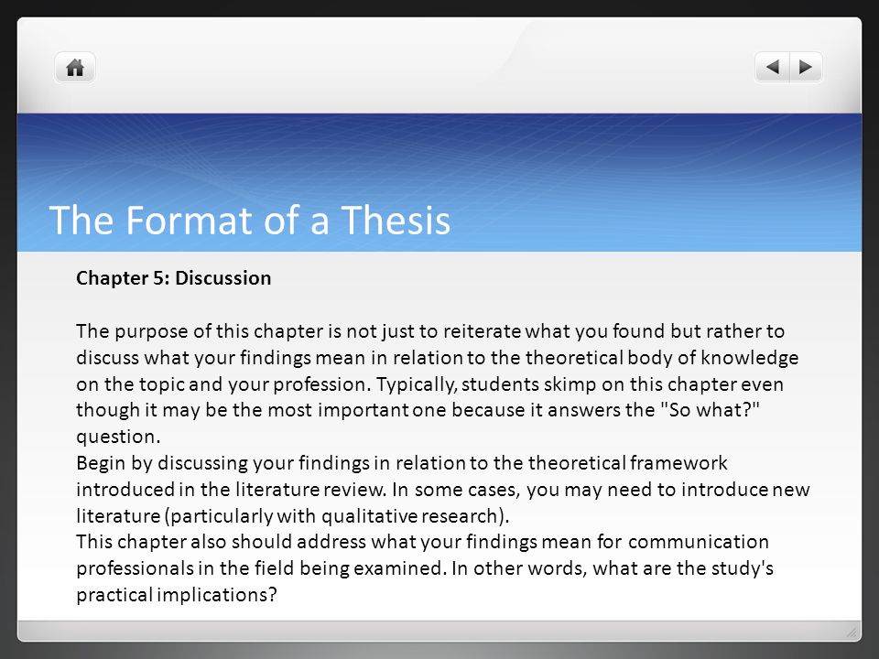Viewport: 879px width, 659px height.
Task: Click the line starting 'literature (particularly with qualitative'
Action: click(x=293, y=515)
